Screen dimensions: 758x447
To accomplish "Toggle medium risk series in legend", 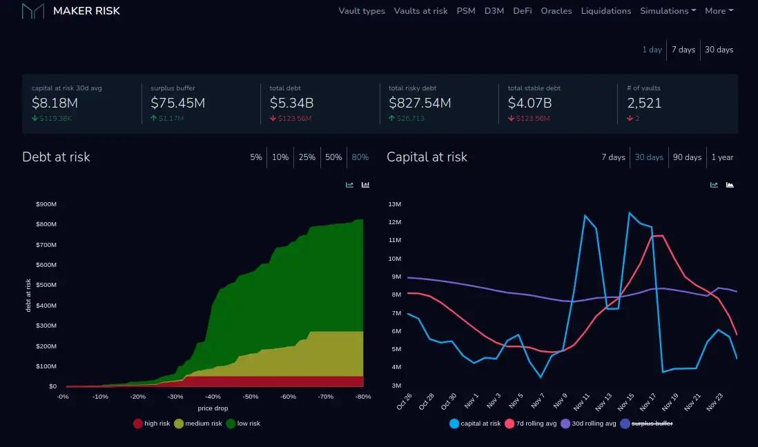I will coord(198,424).
